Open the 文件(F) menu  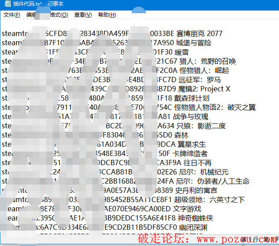tap(12, 15)
